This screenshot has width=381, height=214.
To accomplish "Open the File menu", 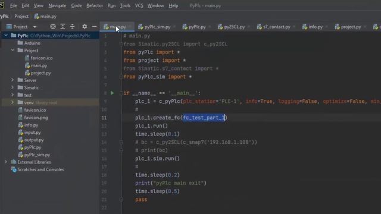I will click(x=13, y=5).
